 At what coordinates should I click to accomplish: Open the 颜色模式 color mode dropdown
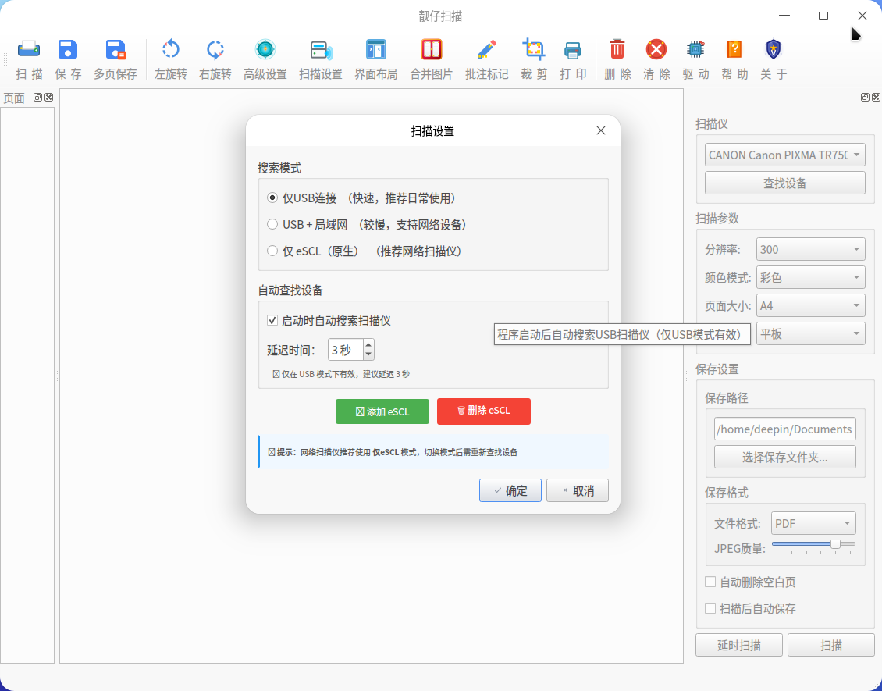pos(810,277)
